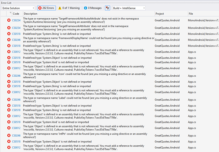Sort errors by the Project column header

pyautogui.click(x=161, y=14)
